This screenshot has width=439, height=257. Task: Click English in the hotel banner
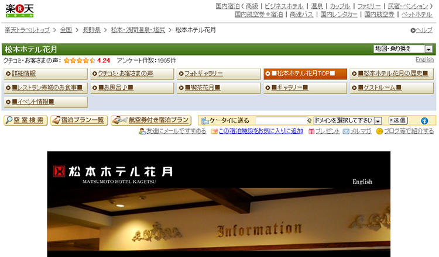362,182
